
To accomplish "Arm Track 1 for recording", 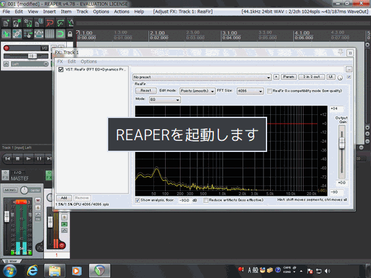I will pos(6,48).
